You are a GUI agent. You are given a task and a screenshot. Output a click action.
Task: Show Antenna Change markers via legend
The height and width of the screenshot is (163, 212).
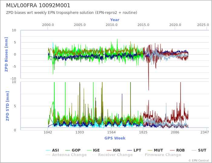pyautogui.click(x=66, y=155)
